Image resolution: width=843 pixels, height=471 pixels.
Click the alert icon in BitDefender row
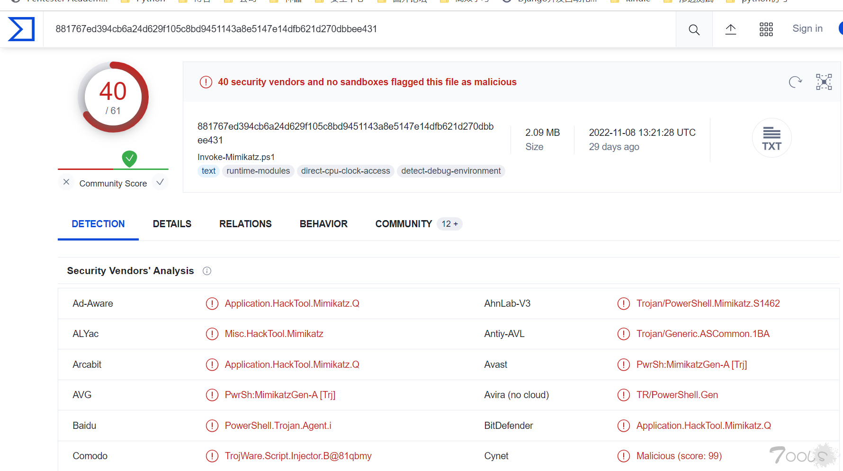point(623,426)
